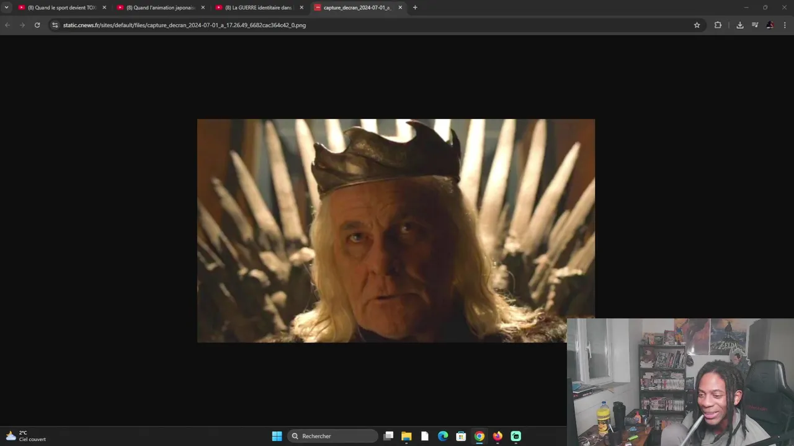This screenshot has width=794, height=446.
Task: Open Firefox from the taskbar
Action: (497, 436)
